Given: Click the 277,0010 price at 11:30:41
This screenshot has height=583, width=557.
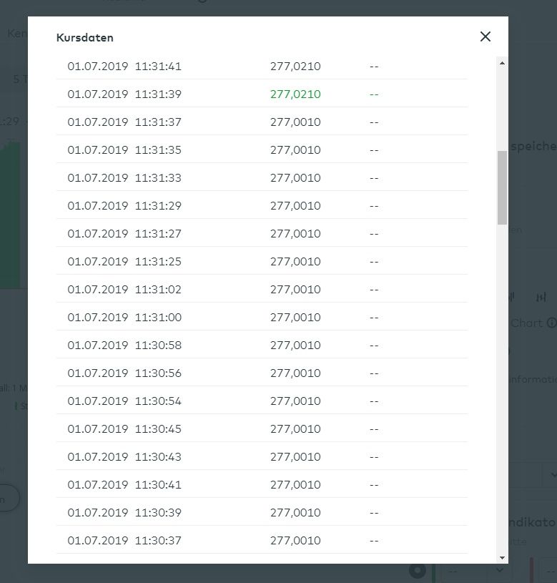Looking at the screenshot, I should click(295, 485).
